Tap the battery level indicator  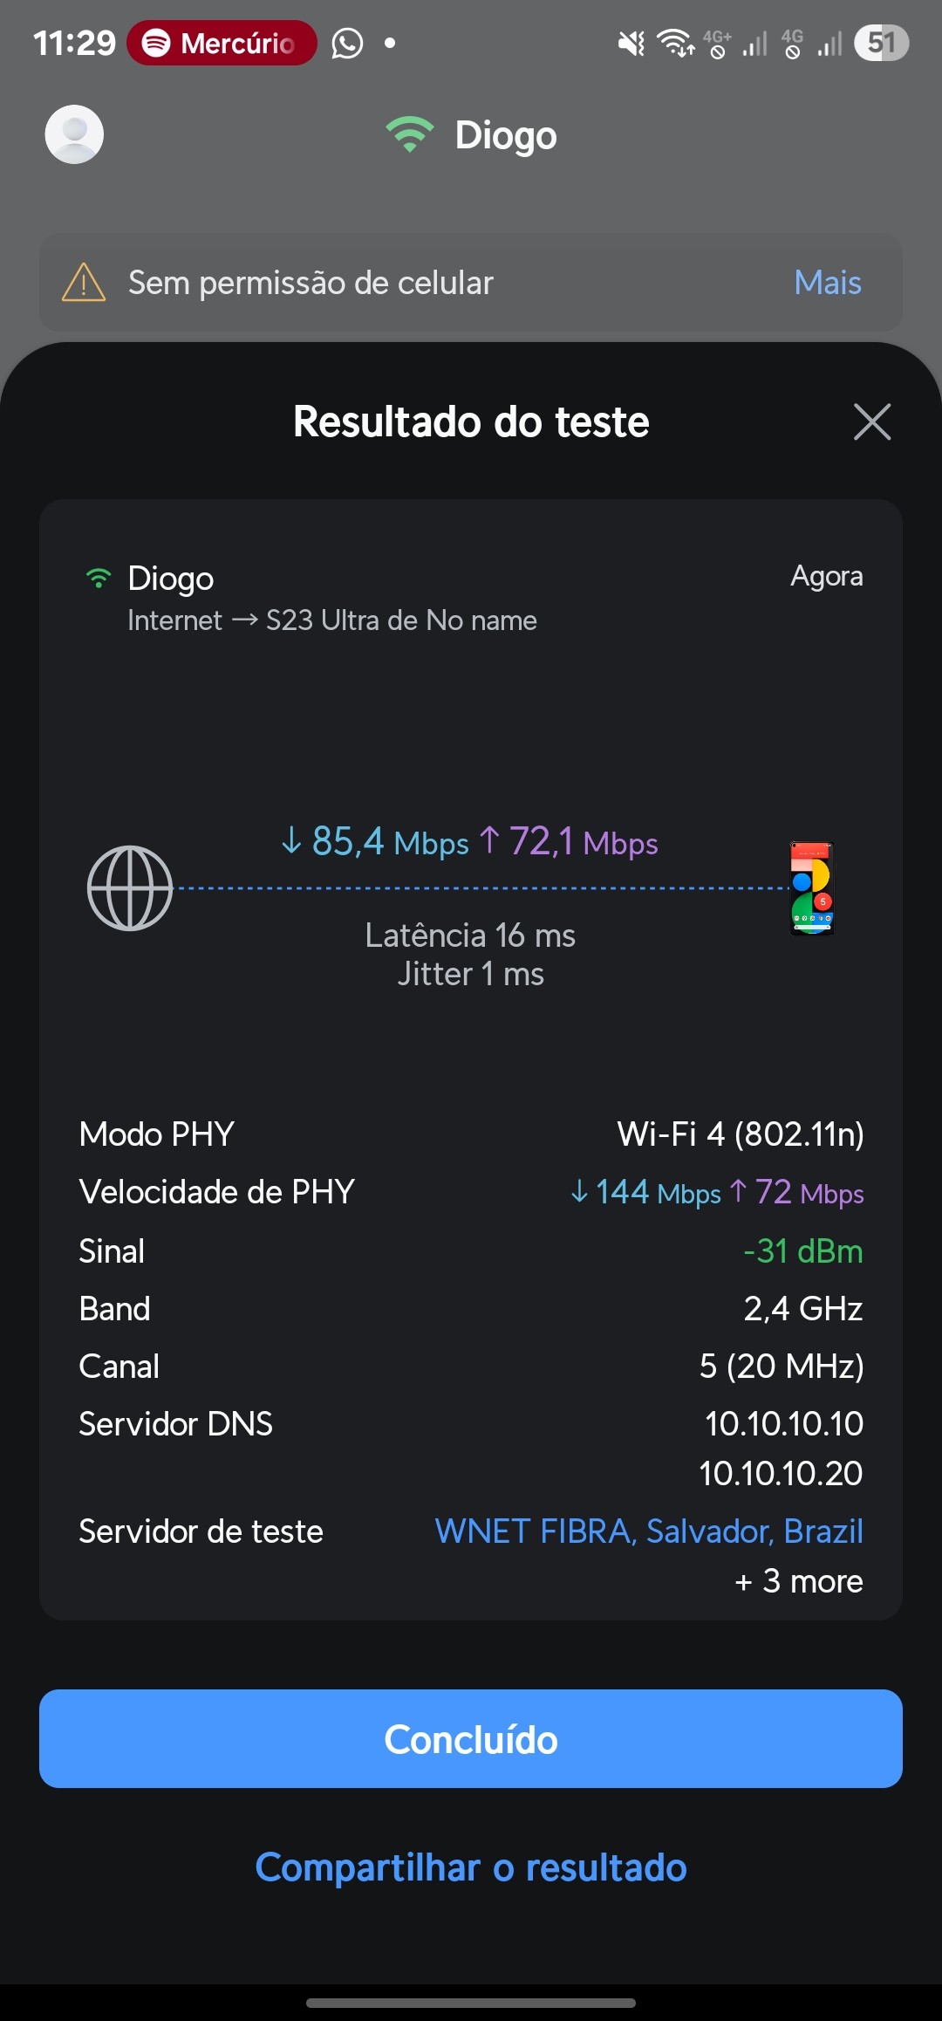tap(881, 43)
